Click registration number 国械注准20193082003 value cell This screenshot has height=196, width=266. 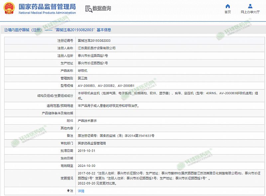94,40
